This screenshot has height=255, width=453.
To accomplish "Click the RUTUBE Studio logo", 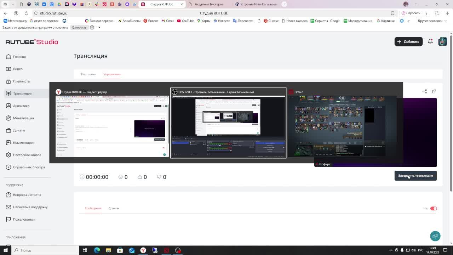I will point(32,42).
